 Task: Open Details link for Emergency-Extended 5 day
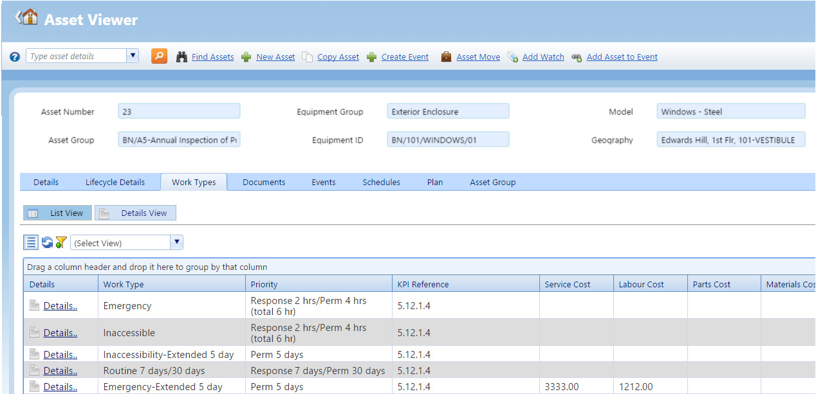[60, 386]
